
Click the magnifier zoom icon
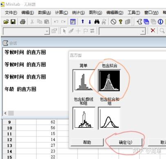(x=162, y=31)
